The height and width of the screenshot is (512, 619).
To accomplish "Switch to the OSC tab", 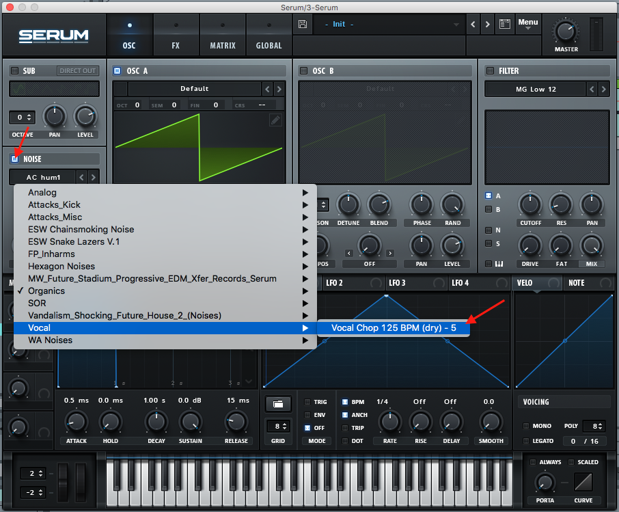I will pos(129,36).
